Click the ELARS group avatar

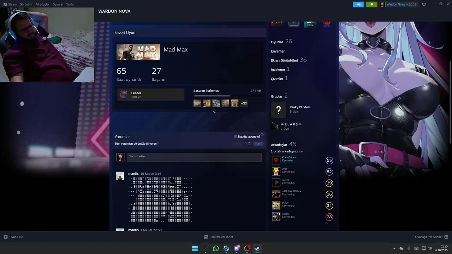(275, 126)
